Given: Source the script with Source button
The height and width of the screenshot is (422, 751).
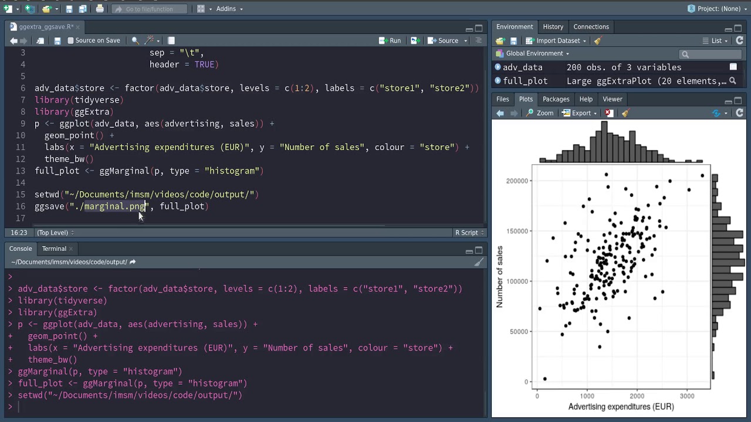Looking at the screenshot, I should (443, 40).
